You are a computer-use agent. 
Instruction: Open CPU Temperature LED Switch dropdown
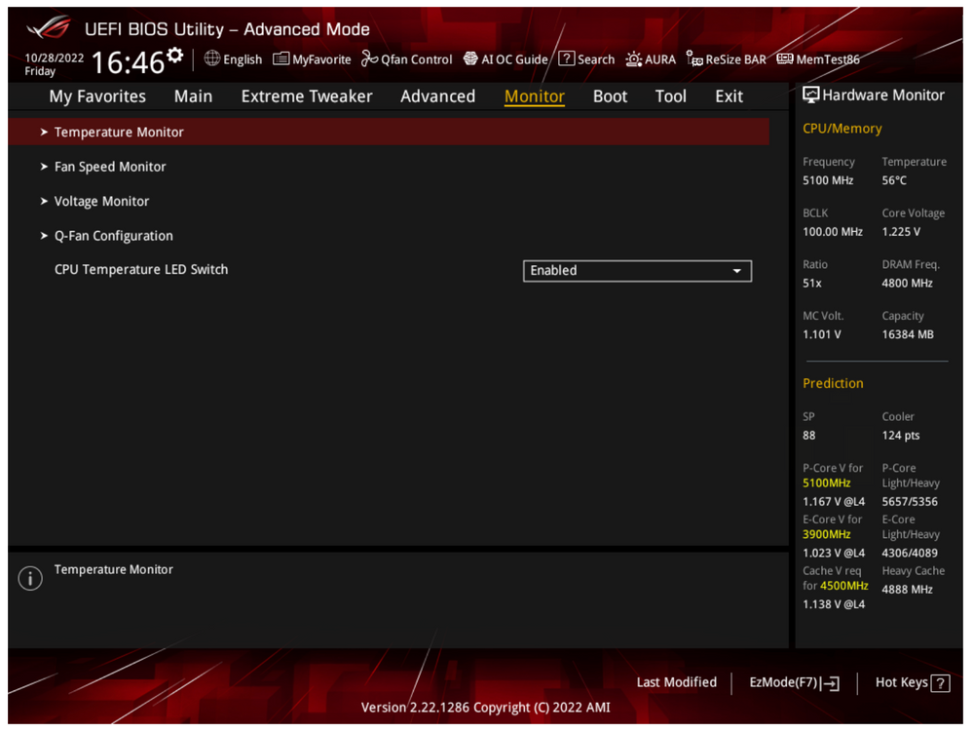(637, 271)
